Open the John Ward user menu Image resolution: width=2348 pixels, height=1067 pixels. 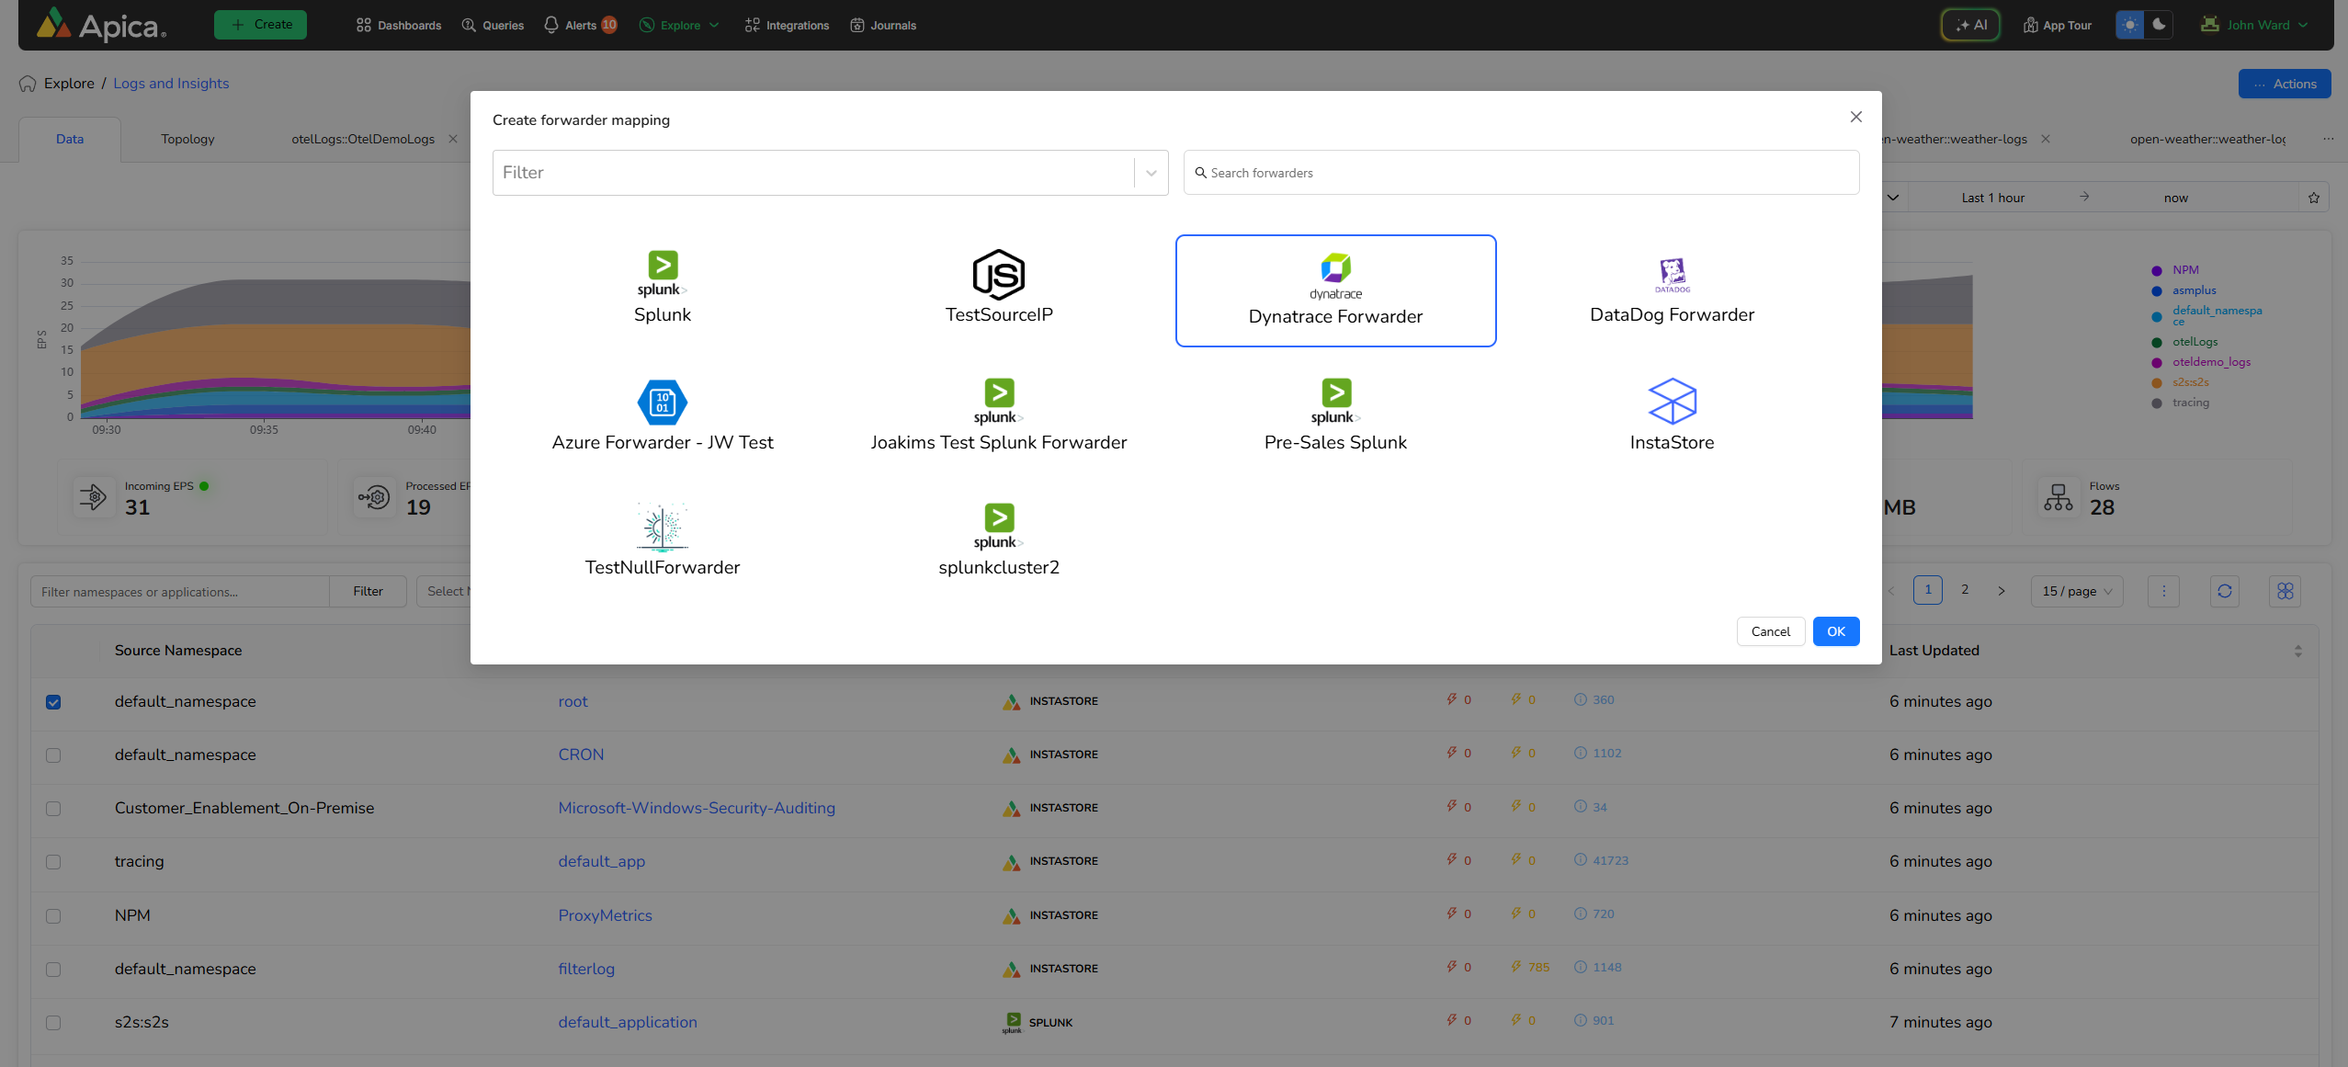click(2256, 25)
